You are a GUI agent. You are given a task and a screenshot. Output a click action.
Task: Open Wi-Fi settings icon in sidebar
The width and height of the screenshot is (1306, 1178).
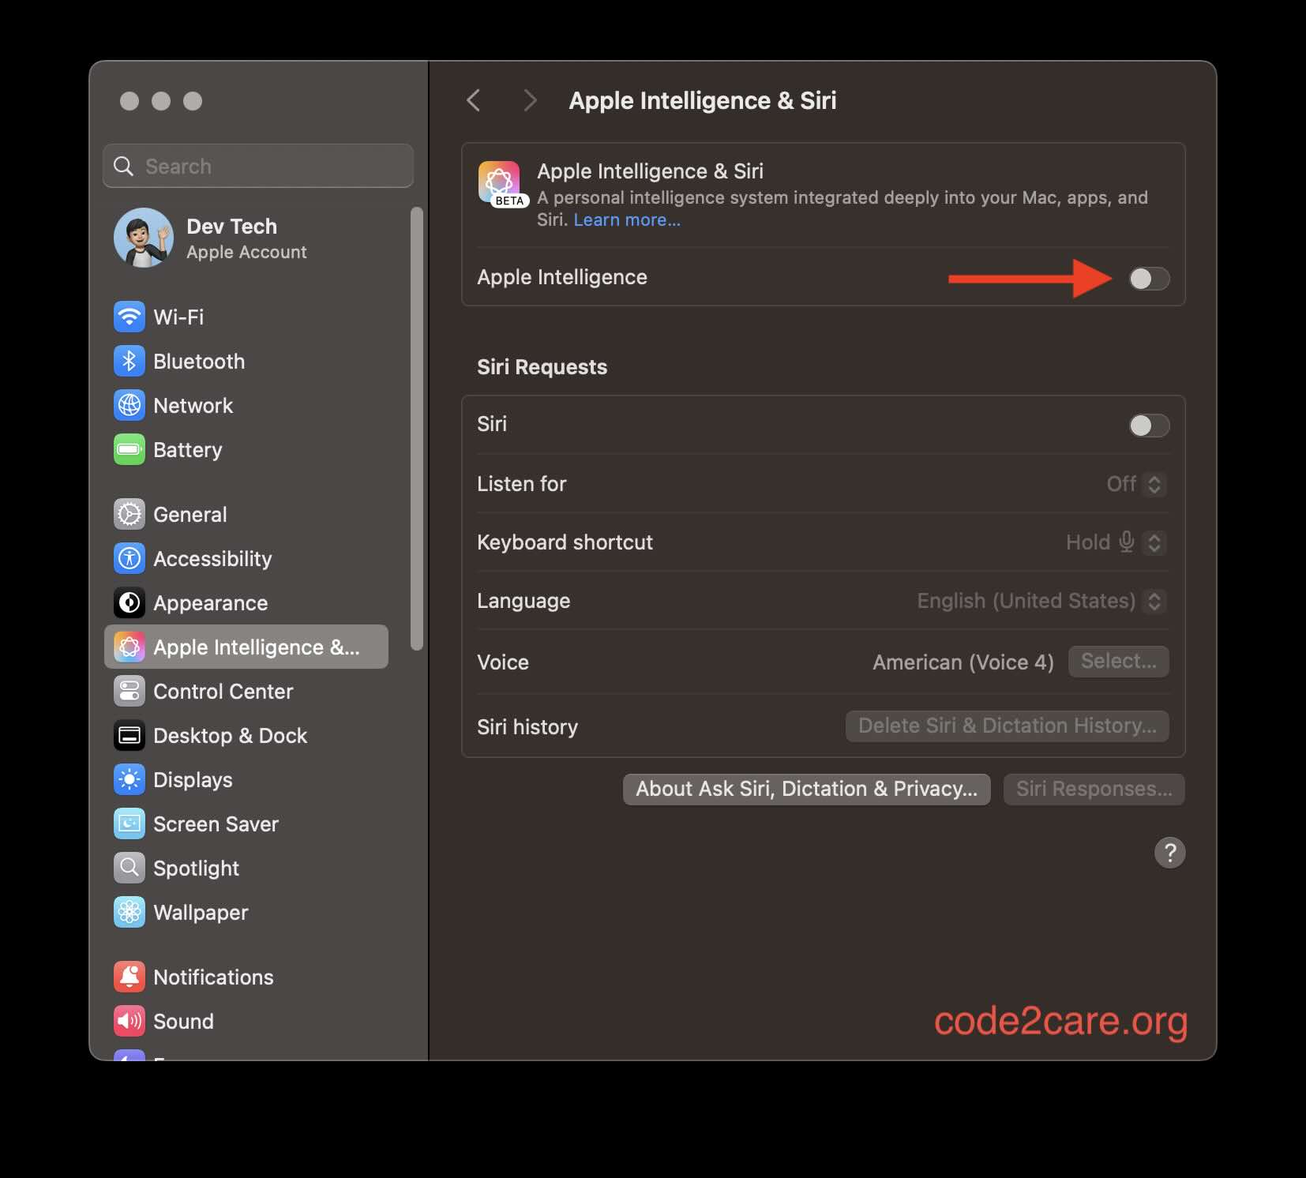click(x=129, y=317)
